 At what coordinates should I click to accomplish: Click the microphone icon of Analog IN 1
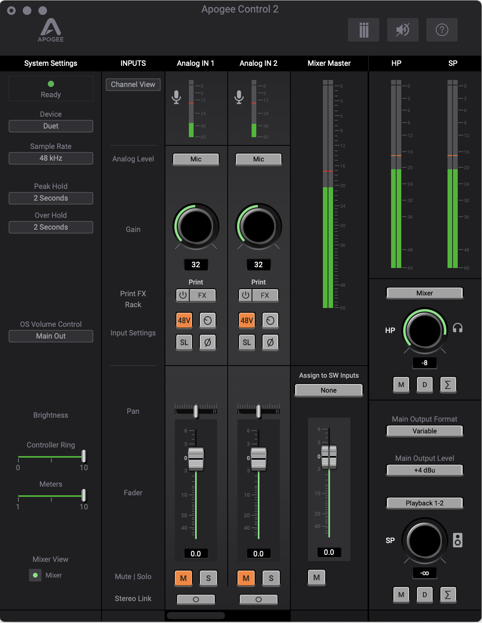(x=176, y=97)
